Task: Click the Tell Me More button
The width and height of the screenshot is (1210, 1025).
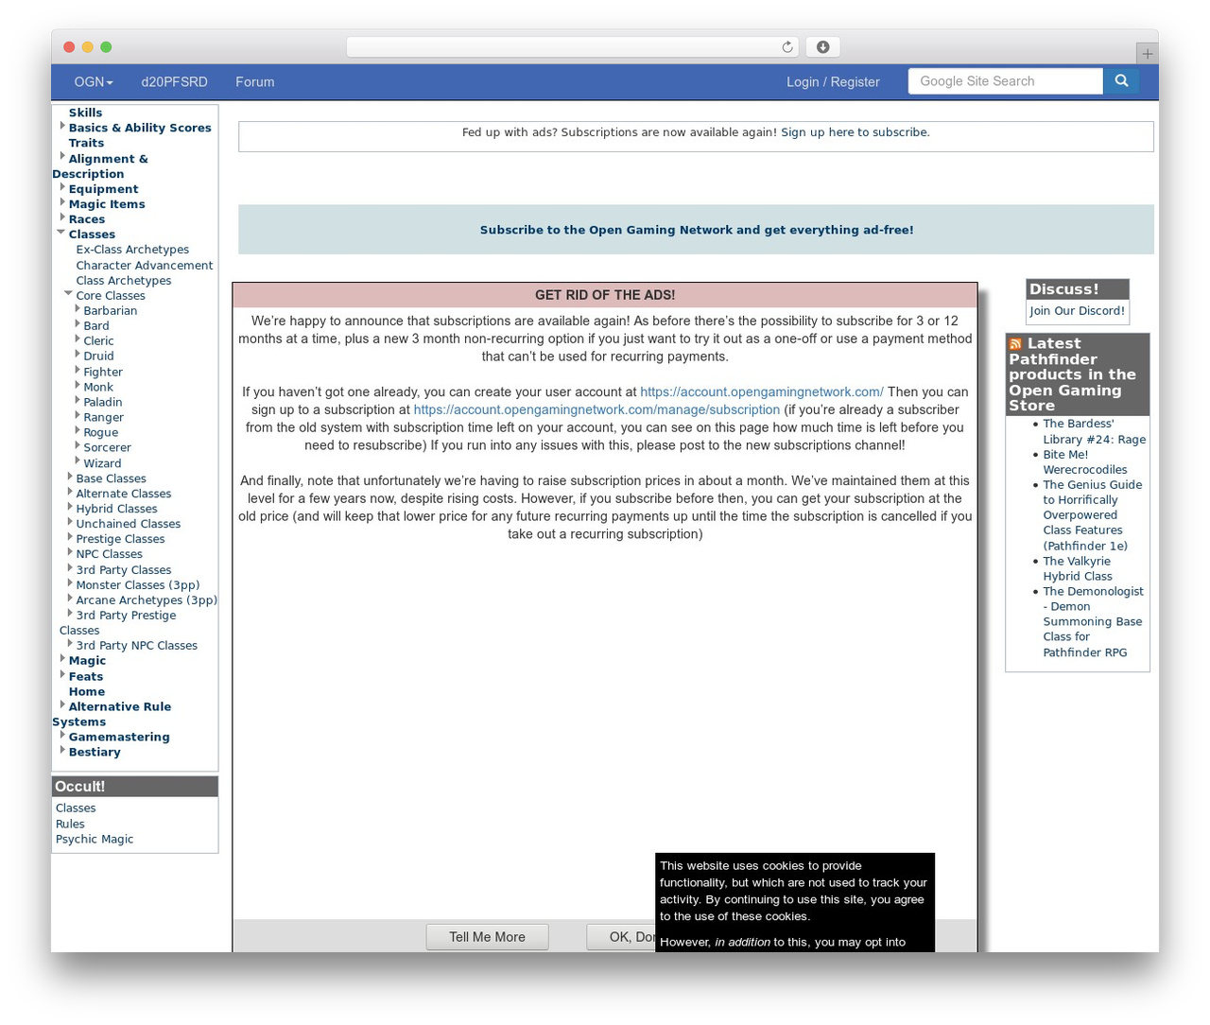Action: pyautogui.click(x=487, y=937)
